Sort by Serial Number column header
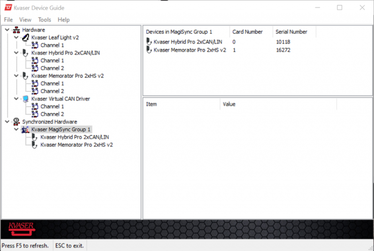Screen dimensions: 374x251 tap(291, 32)
